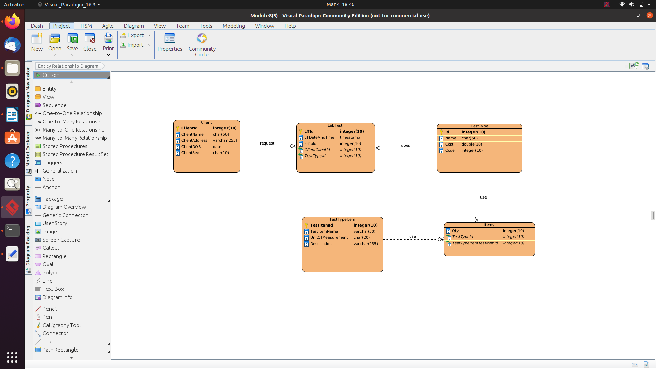Launch Firefox from the dock
The height and width of the screenshot is (369, 656).
12,21
